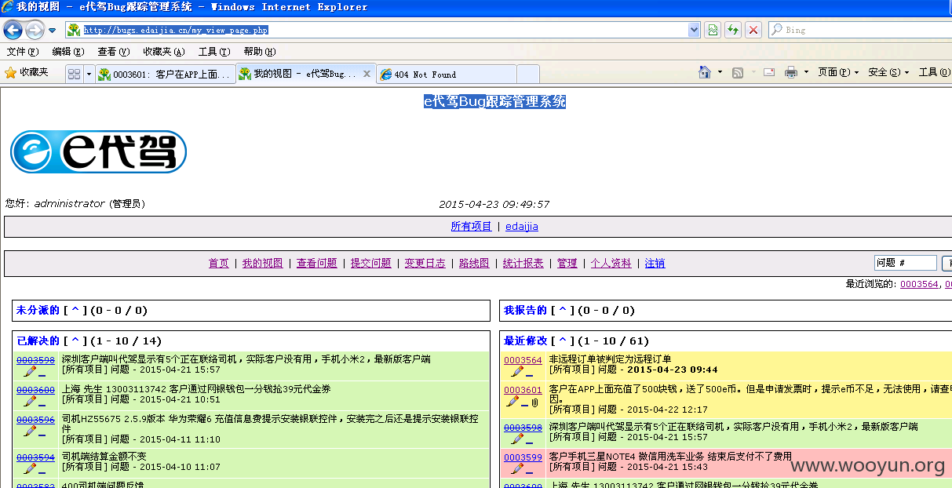Click the attachment paperclip icon on issue 0003601
Image resolution: width=952 pixels, height=488 pixels.
point(534,402)
